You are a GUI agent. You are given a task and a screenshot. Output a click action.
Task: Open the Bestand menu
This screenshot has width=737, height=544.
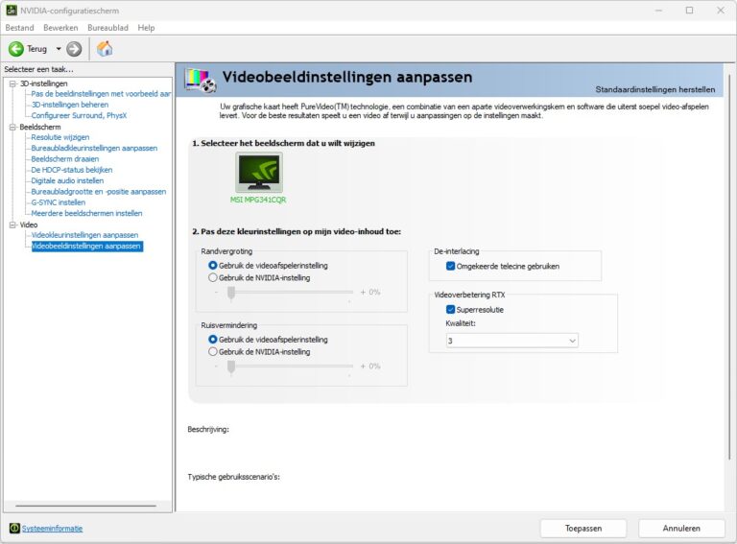pyautogui.click(x=19, y=28)
